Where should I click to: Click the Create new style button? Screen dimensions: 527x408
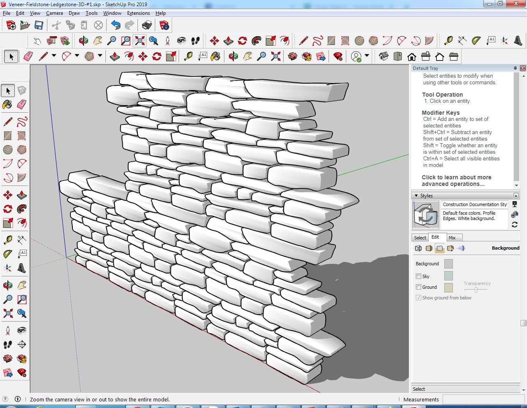(514, 215)
